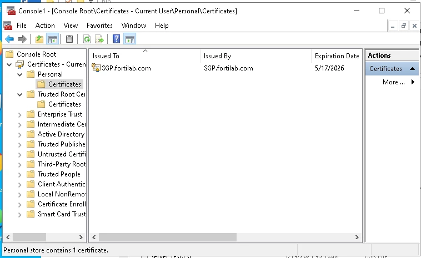Go back with the blue Back arrow

tap(9, 39)
